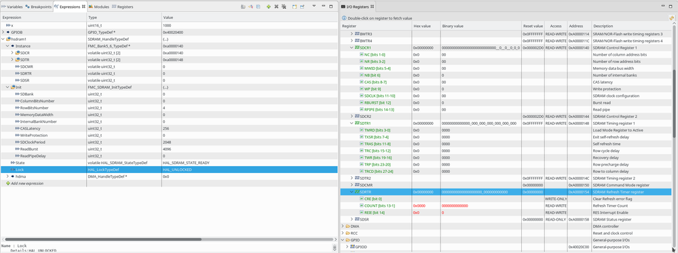Collapse the SDCR1 register

pyautogui.click(x=352, y=47)
